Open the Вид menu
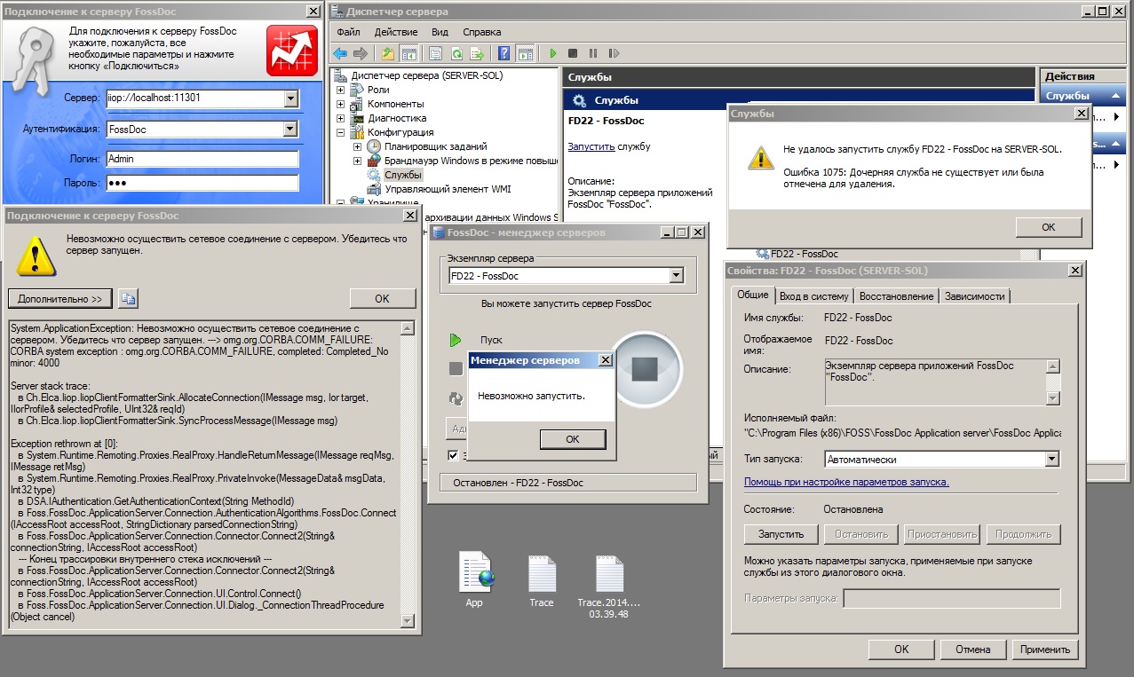Viewport: 1134px width, 677px height. 440,32
